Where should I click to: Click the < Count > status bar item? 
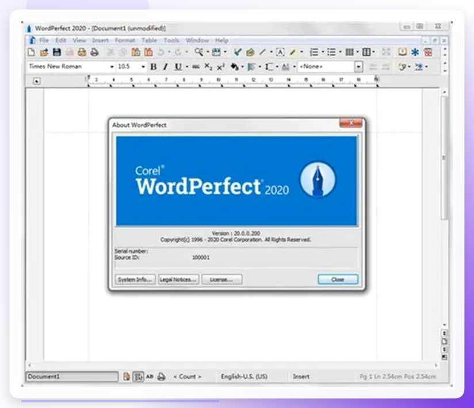[x=188, y=376]
